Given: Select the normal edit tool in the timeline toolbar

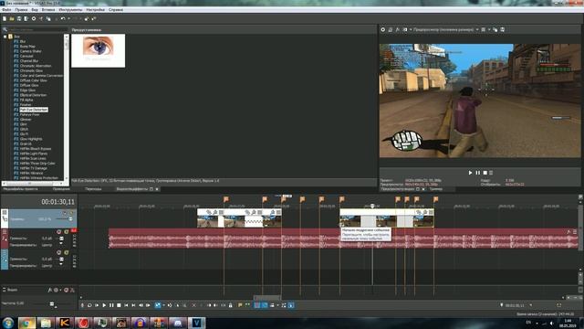Looking at the screenshot, I should (158, 305).
